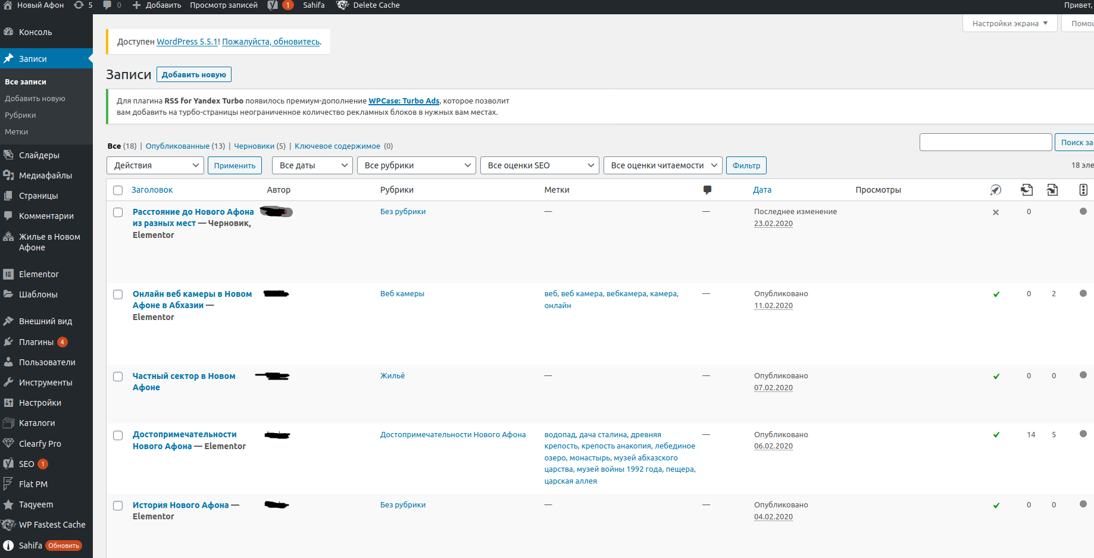This screenshot has width=1094, height=558.
Task: Click the Yandex Turbo rocket column icon
Action: [x=995, y=190]
